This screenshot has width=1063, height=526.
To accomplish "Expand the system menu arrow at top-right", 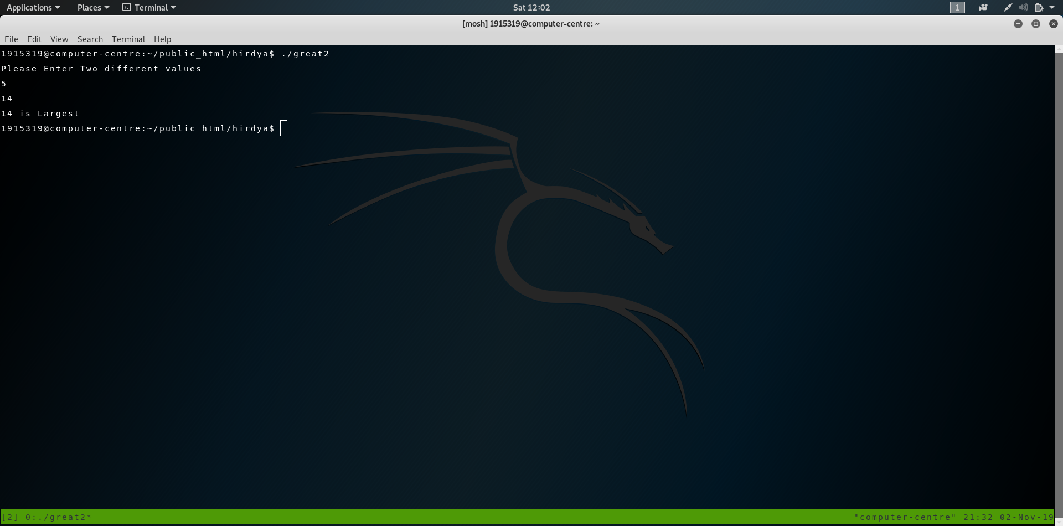I will coord(1052,7).
